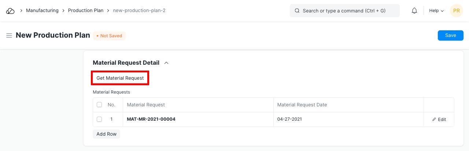This screenshot has width=469, height=151.
Task: Click the new-production-plan-2 breadcrumb
Action: [139, 11]
